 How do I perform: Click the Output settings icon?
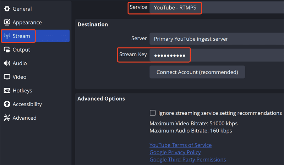(x=7, y=50)
